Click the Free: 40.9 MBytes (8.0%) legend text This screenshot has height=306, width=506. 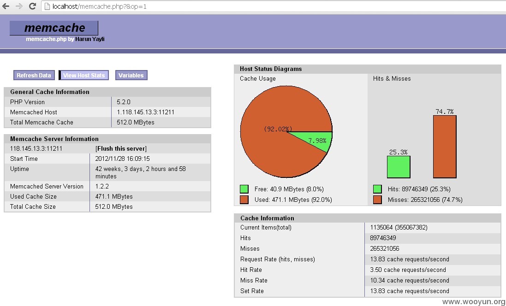point(289,189)
